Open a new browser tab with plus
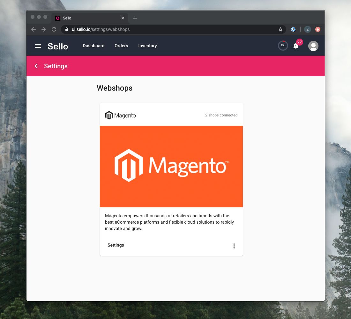351x319 pixels. click(135, 18)
